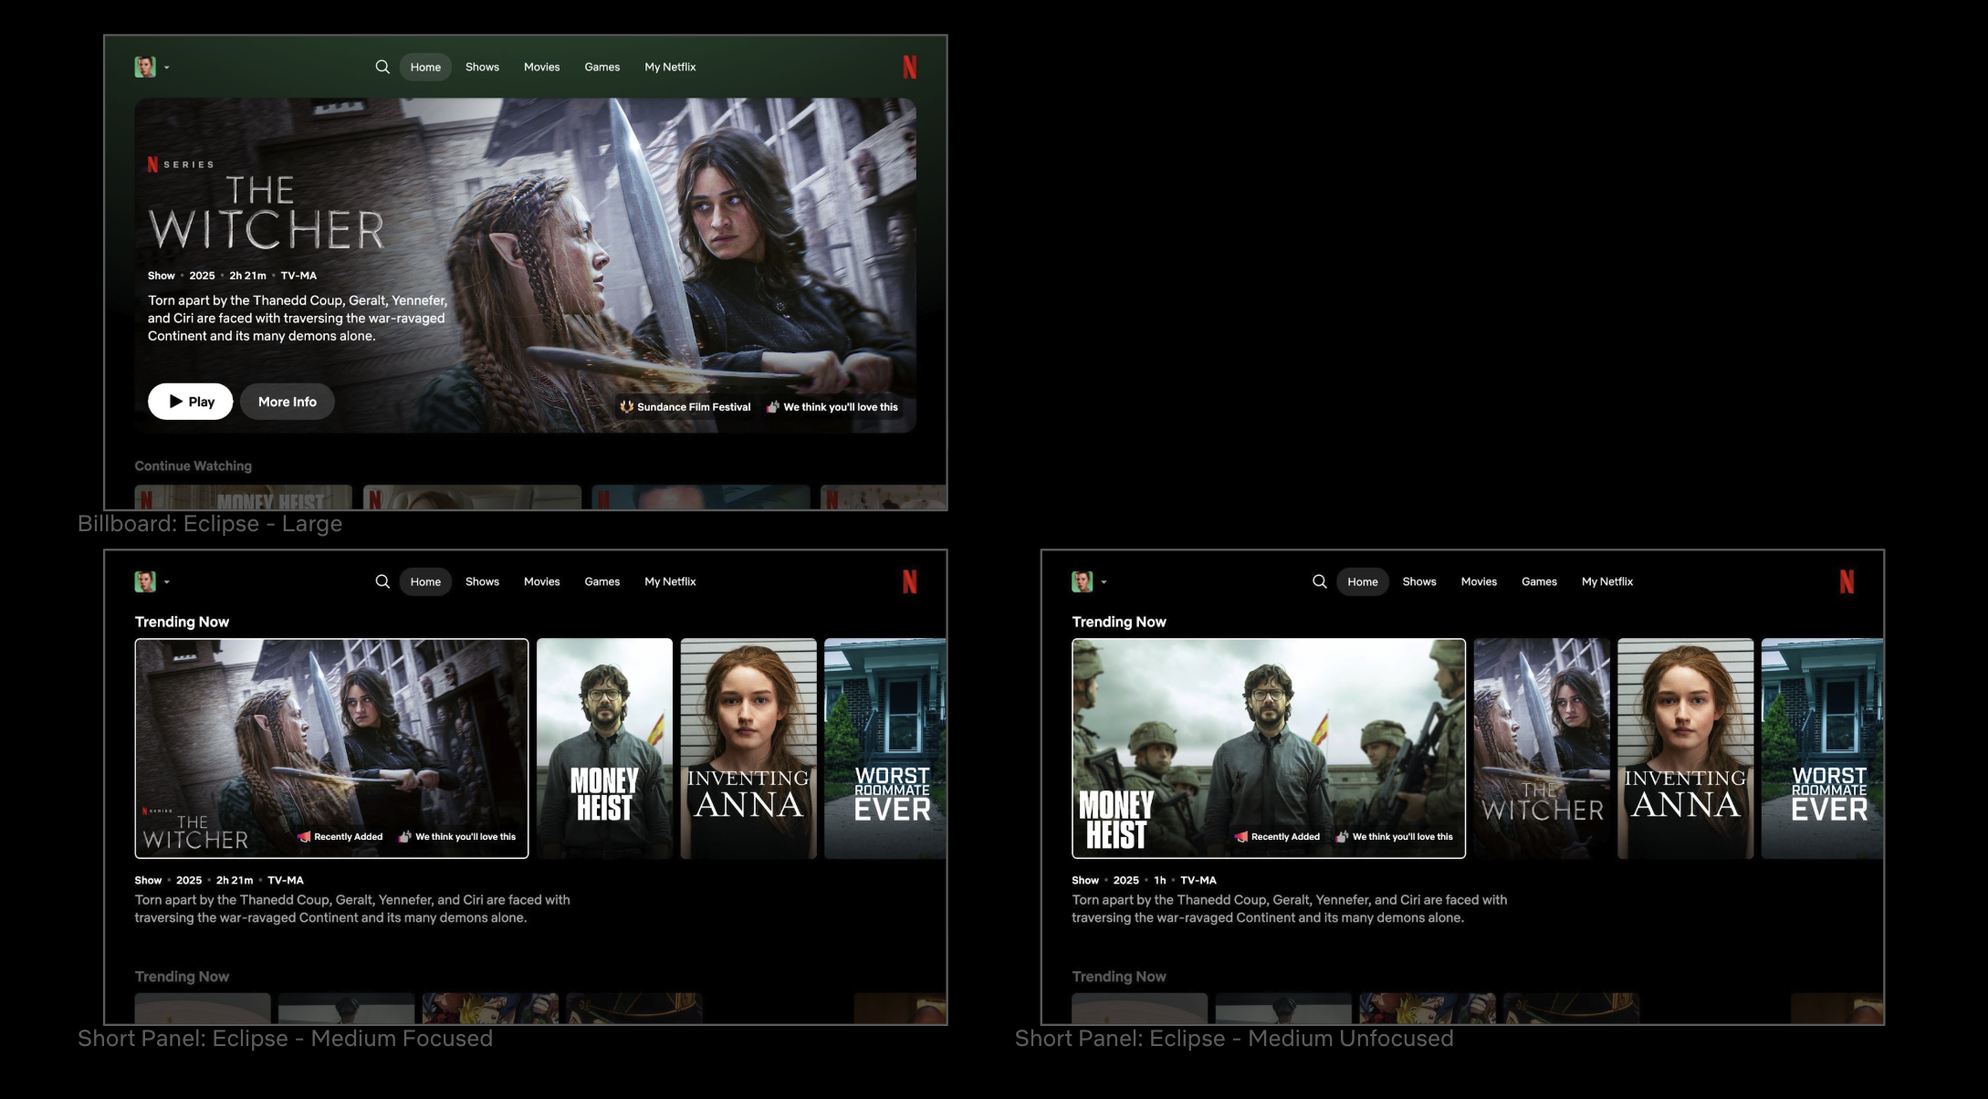Select Home tab in Medium Focused frame
1988x1099 pixels.
(425, 581)
